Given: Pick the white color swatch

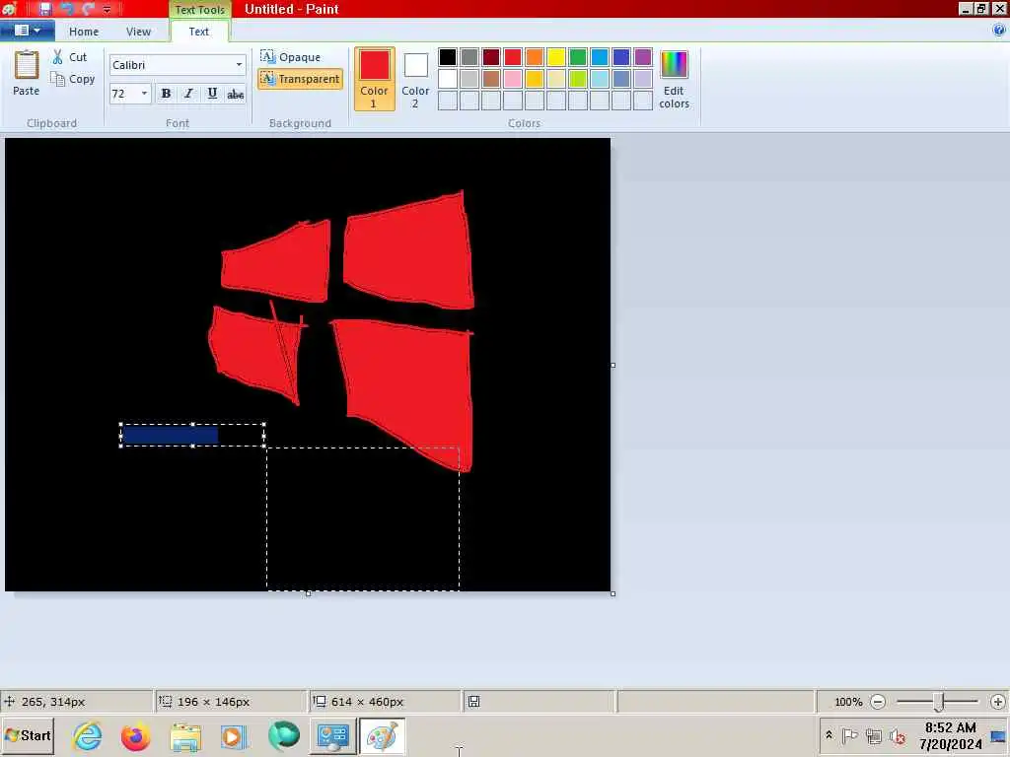Looking at the screenshot, I should coord(448,79).
